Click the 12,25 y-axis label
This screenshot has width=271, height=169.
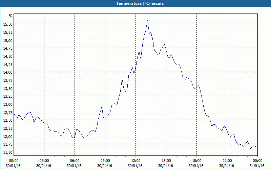pyautogui.click(x=8, y=128)
